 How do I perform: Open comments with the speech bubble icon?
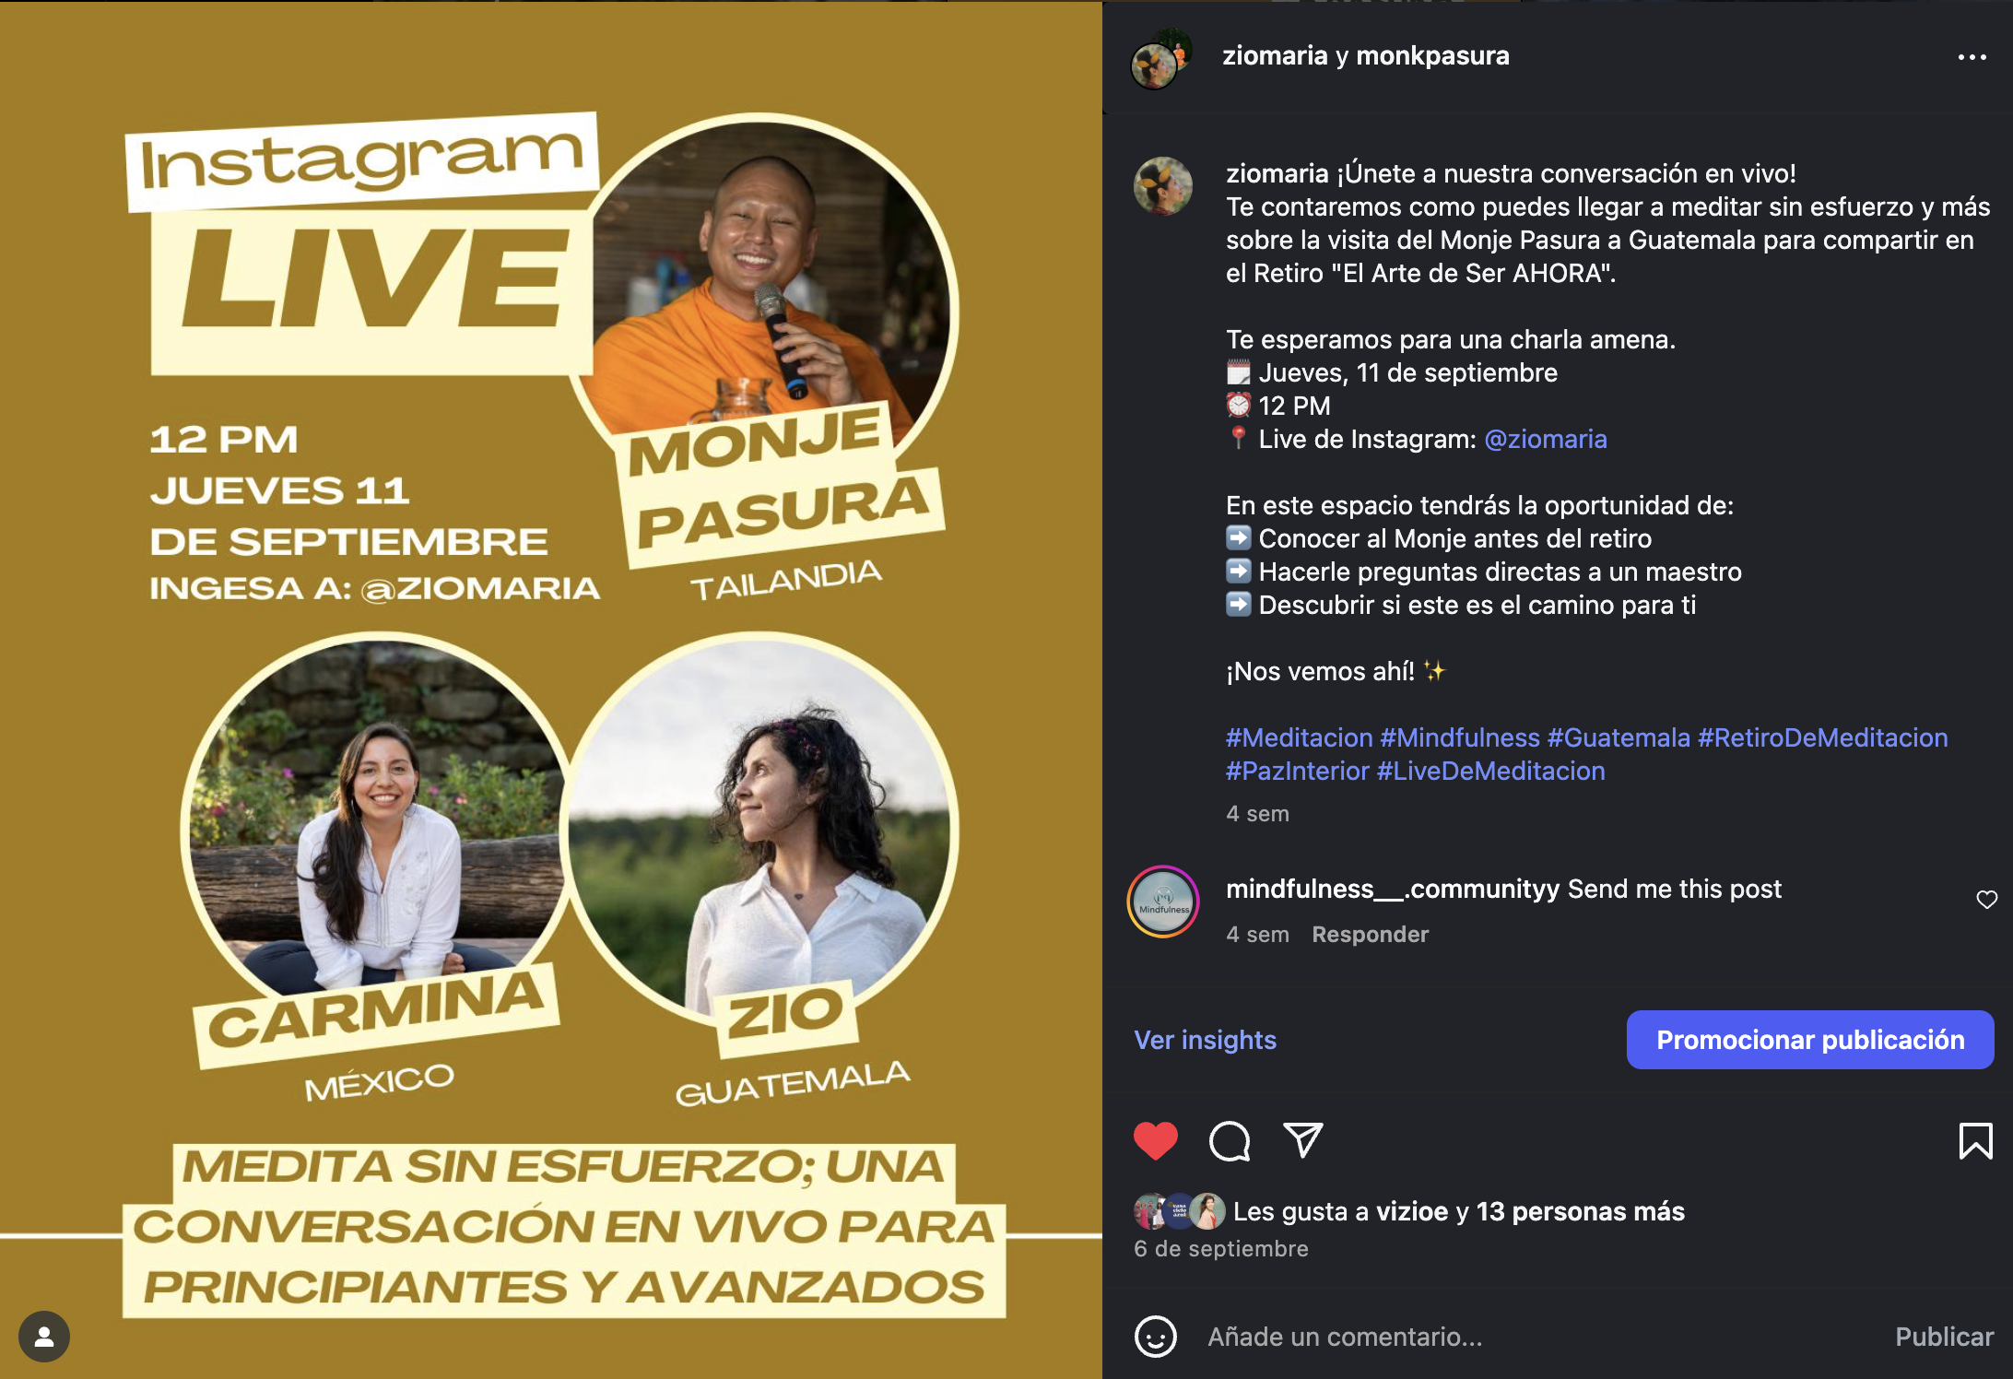(x=1230, y=1141)
